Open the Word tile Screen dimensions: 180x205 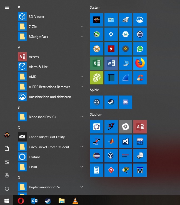point(111,63)
